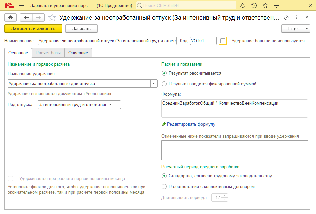Select 'Результат вводится фиксированной суммой' option
The height and width of the screenshot is (214, 316).
(x=164, y=84)
